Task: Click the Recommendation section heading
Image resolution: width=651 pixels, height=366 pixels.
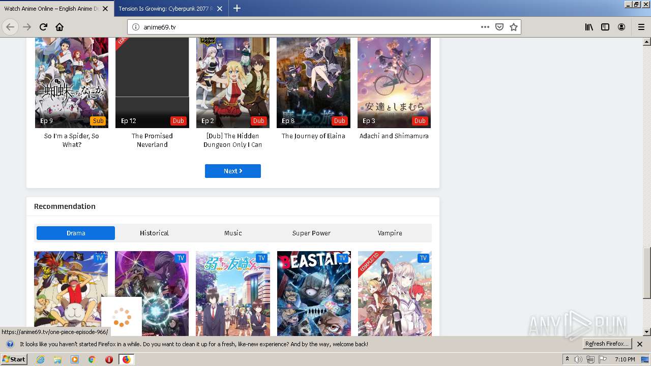Action: pyautogui.click(x=65, y=206)
